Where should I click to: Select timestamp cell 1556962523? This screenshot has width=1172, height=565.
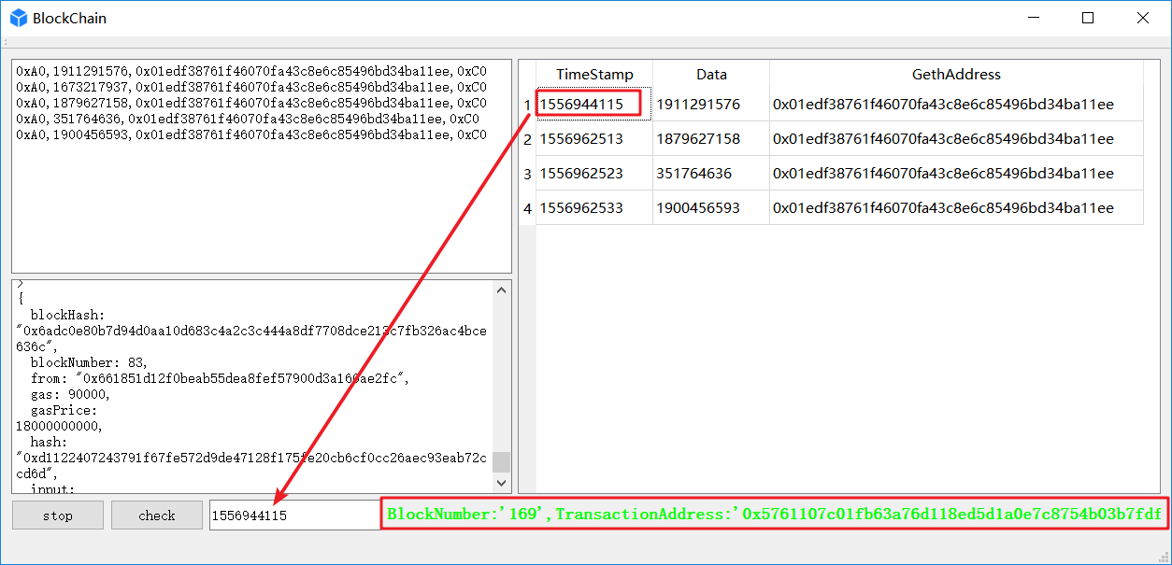tap(594, 173)
